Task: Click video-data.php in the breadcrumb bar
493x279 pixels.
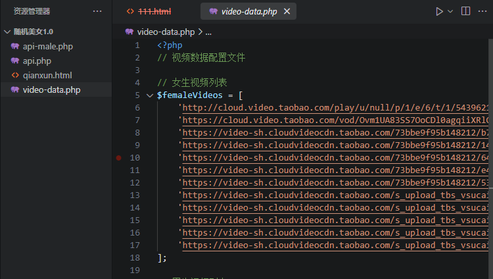Action: [x=166, y=31]
